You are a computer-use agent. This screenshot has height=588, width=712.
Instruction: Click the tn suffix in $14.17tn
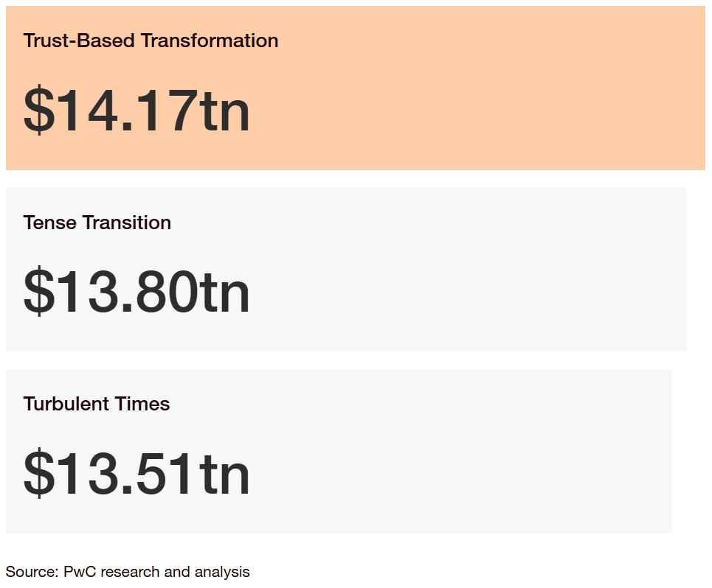(x=224, y=111)
